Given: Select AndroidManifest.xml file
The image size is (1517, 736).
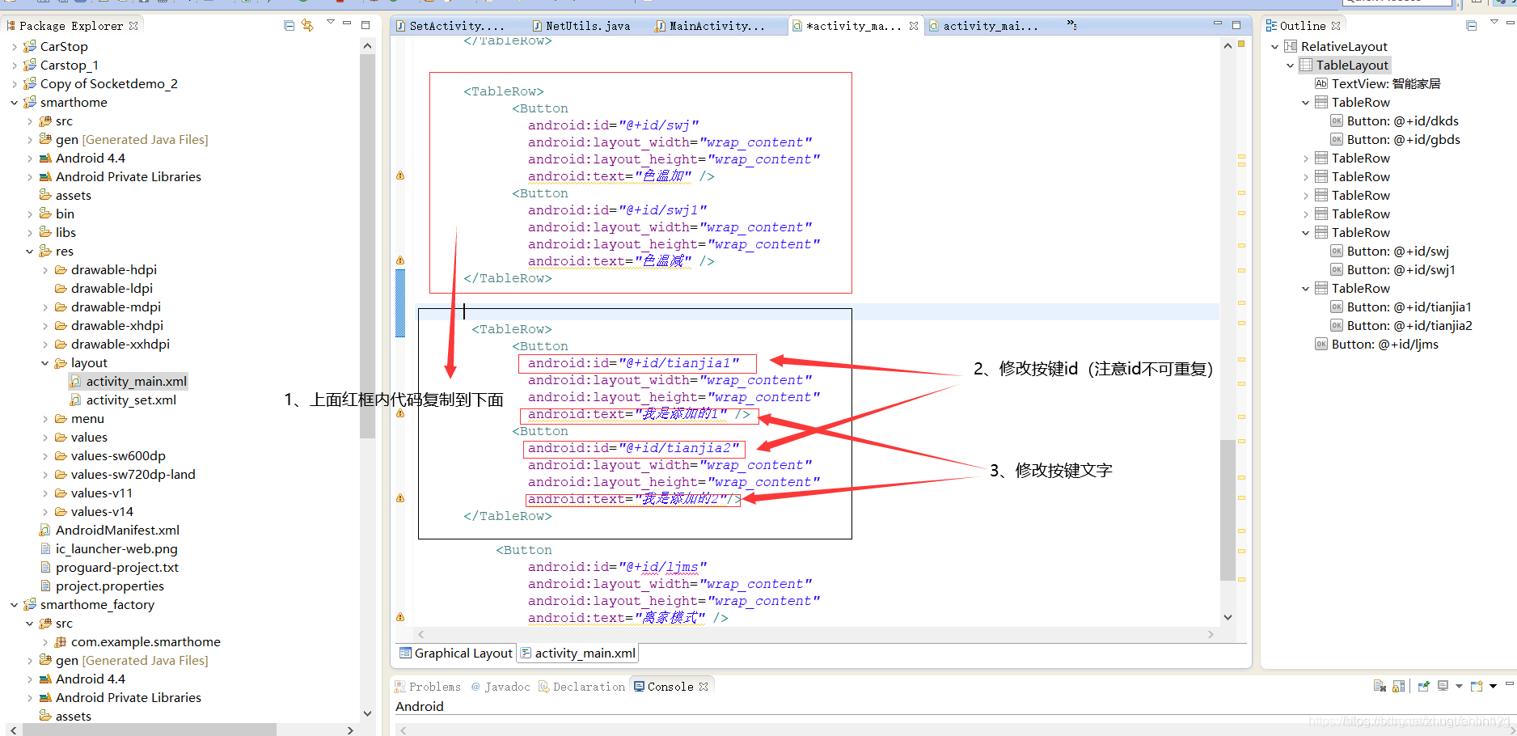Looking at the screenshot, I should click(109, 531).
